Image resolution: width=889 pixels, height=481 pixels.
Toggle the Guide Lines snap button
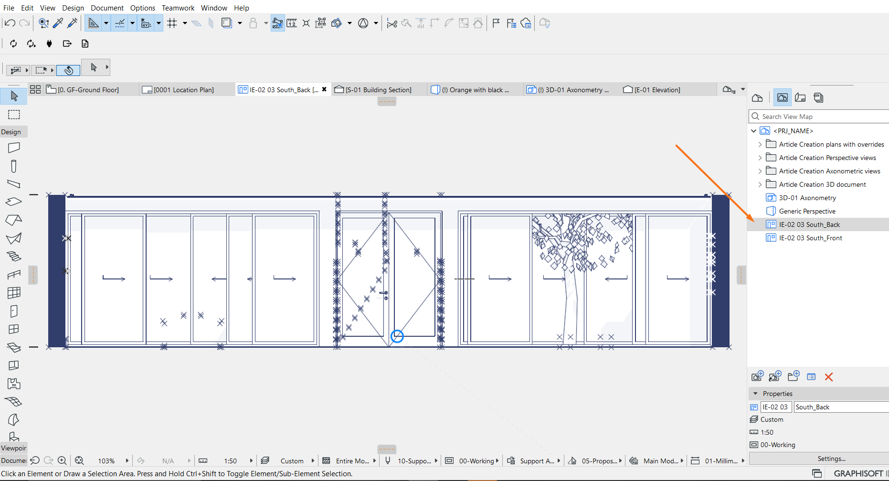(94, 23)
